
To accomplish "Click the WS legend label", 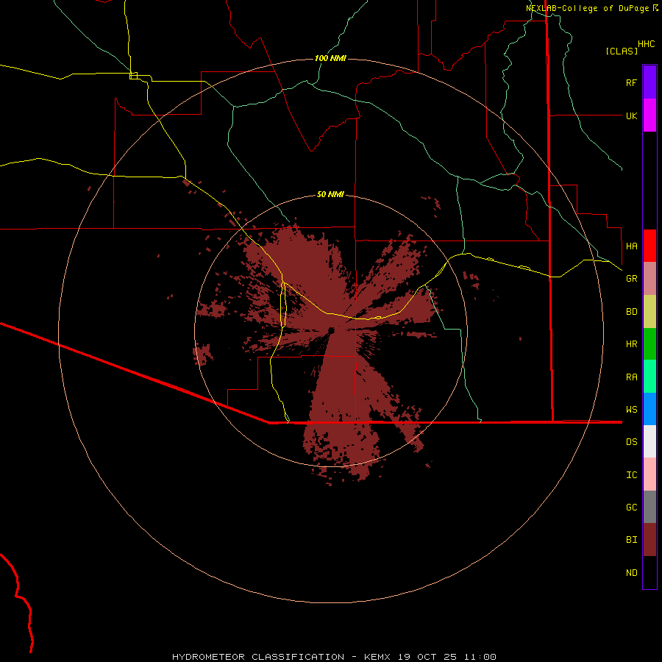I will pyautogui.click(x=631, y=409).
